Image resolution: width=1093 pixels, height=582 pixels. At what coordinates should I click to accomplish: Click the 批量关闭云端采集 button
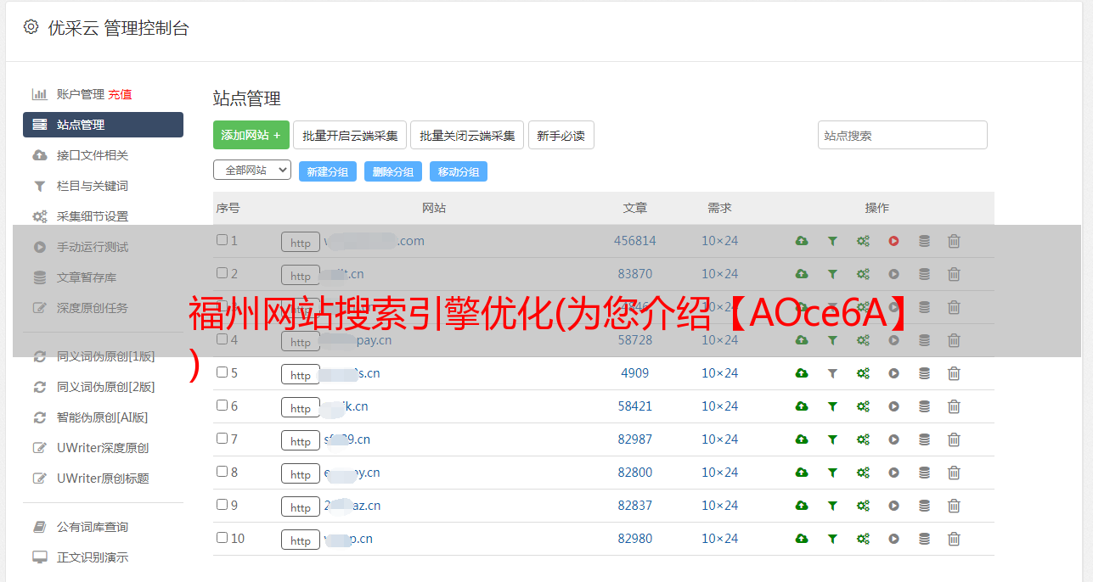467,135
